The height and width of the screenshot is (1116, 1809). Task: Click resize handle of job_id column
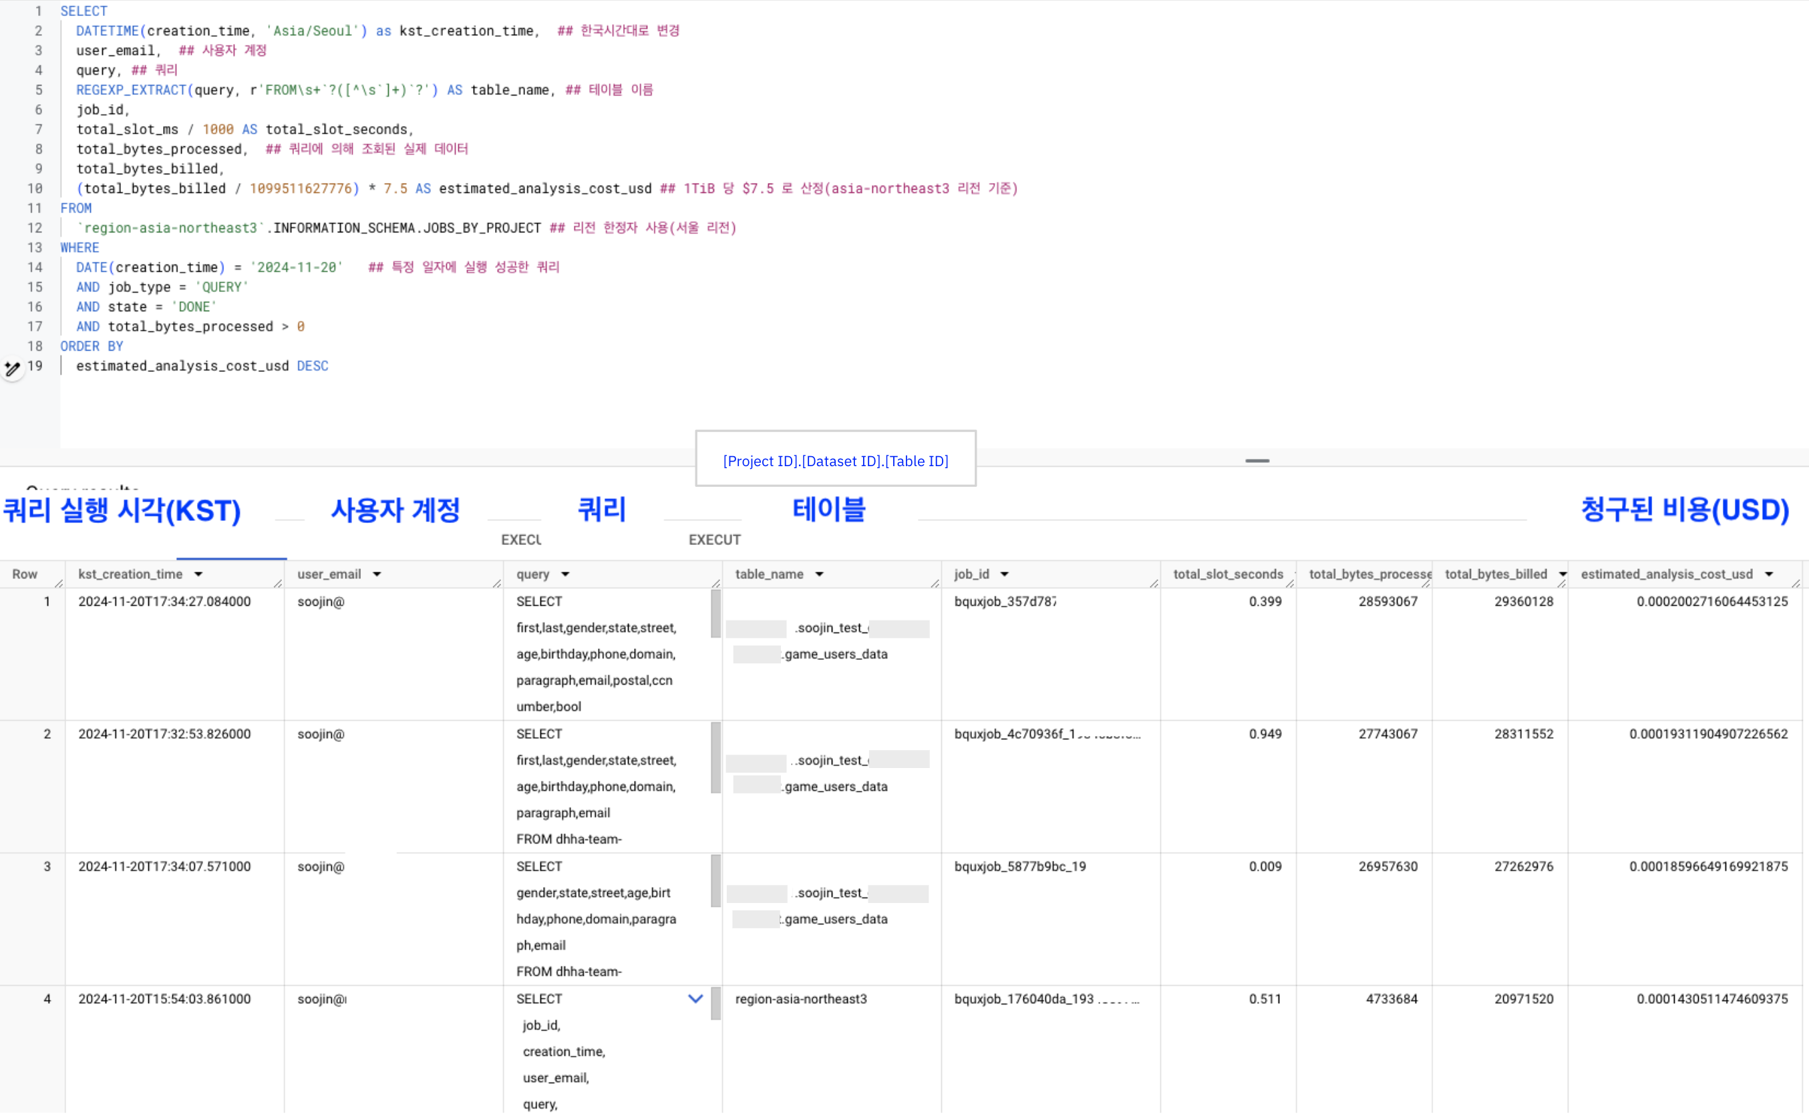pyautogui.click(x=1154, y=583)
